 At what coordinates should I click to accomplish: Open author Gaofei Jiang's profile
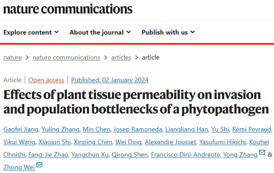click(21, 129)
